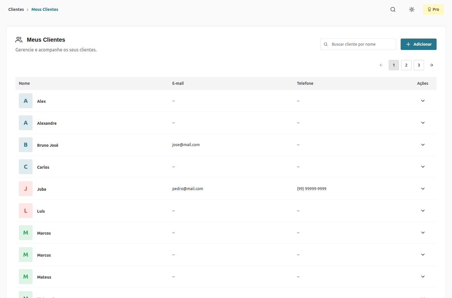Click the Ações column header
The width and height of the screenshot is (452, 298).
(423, 83)
